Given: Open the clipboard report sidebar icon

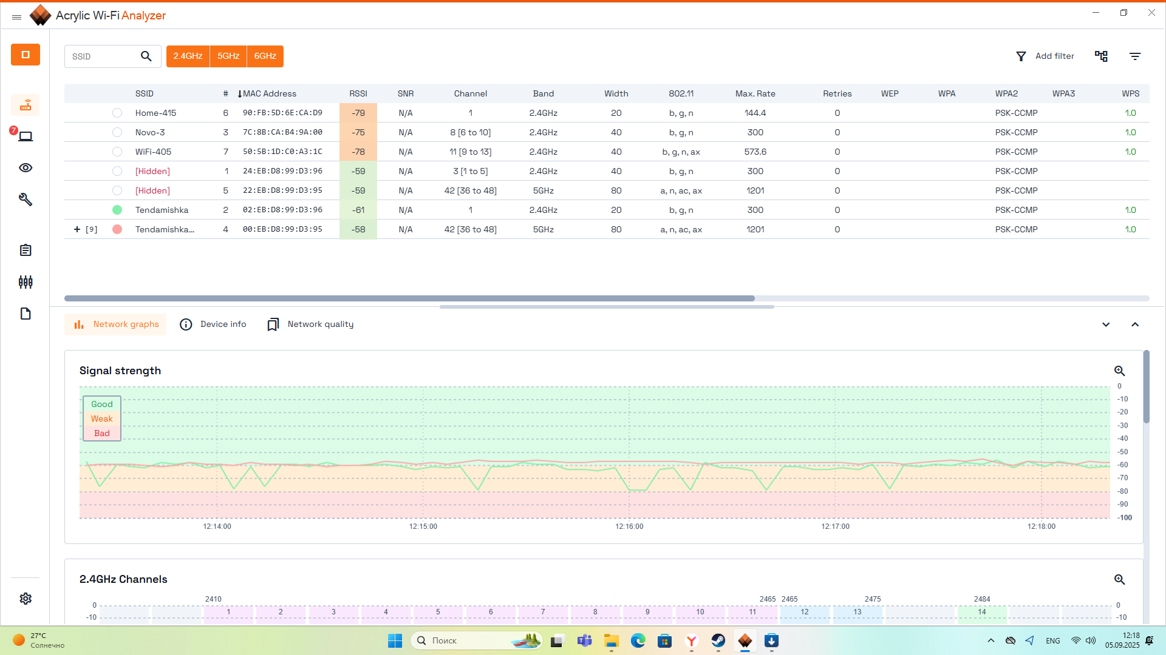Looking at the screenshot, I should coord(26,250).
